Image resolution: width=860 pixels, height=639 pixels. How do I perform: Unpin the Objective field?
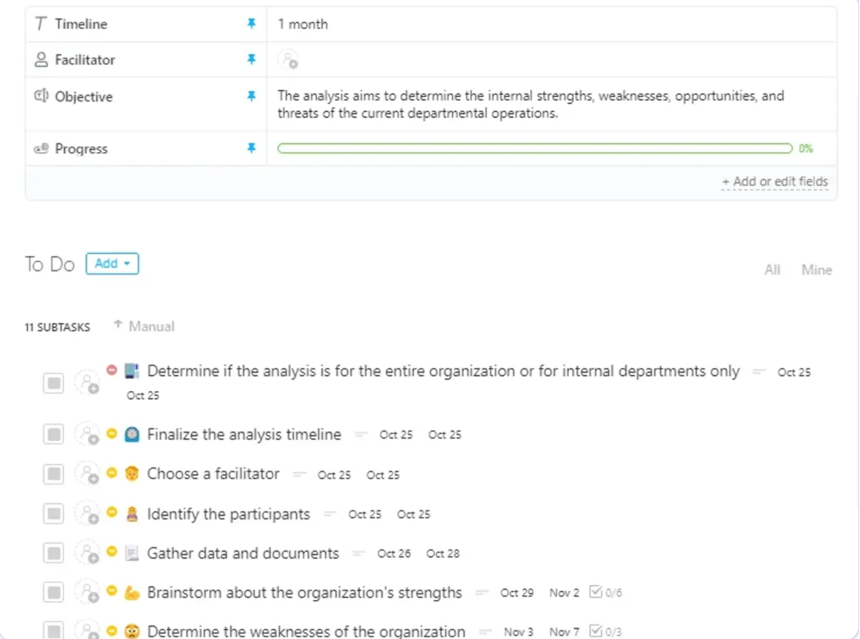pyautogui.click(x=251, y=96)
